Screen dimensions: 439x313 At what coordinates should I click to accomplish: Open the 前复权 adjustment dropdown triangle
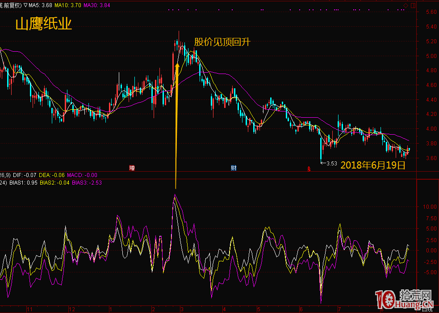[x=25, y=5]
